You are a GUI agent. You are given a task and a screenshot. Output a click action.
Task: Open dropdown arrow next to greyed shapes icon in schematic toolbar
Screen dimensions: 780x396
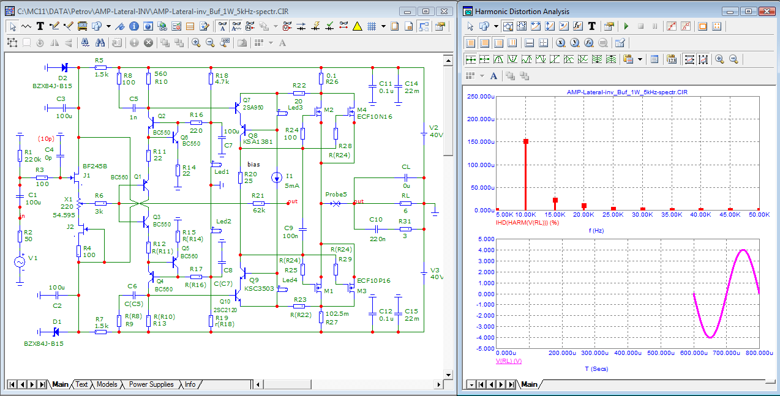276,26
